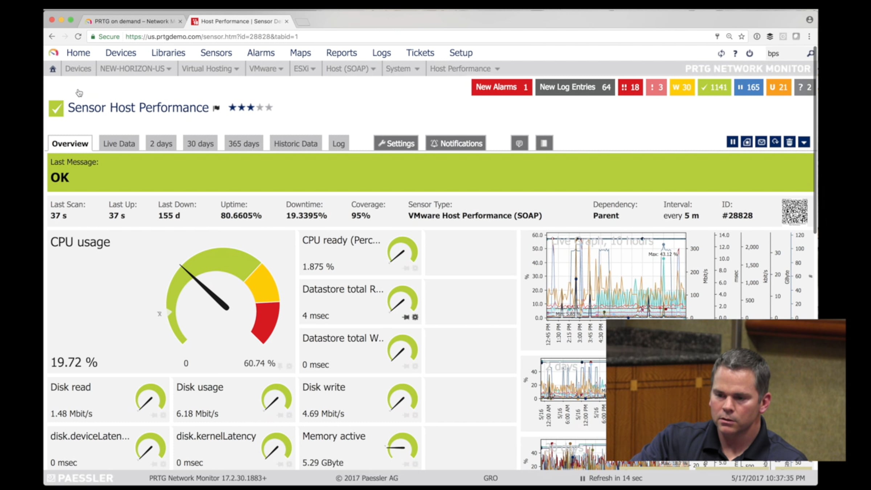Expand NEW-HORIZON-US breadcrumb dropdown
This screenshot has height=490, width=871.
pos(169,69)
